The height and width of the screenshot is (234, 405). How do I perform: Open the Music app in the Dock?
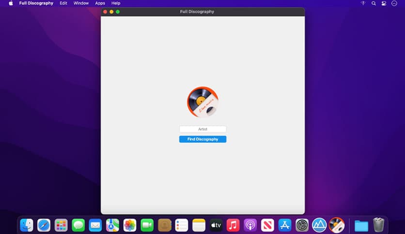coord(233,225)
